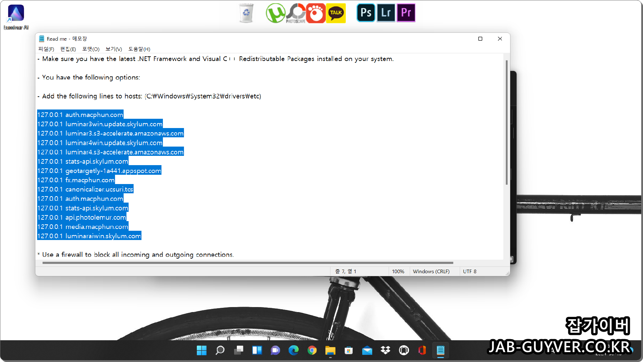643x362 pixels.
Task: Launch Photoshop from the desktop Ps icon
Action: 366,13
